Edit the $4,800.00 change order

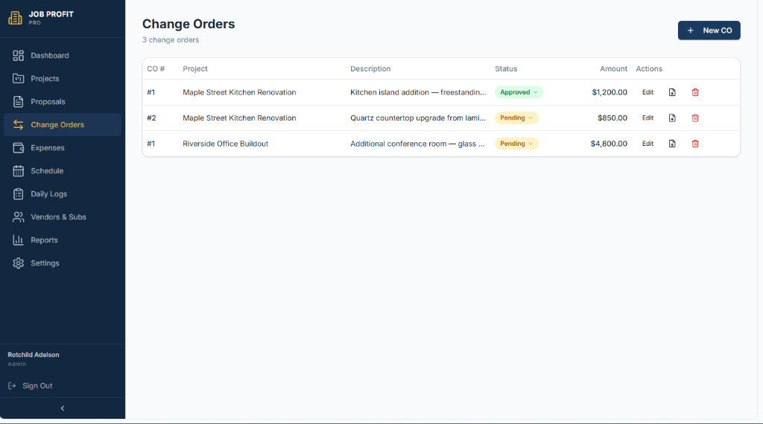648,144
